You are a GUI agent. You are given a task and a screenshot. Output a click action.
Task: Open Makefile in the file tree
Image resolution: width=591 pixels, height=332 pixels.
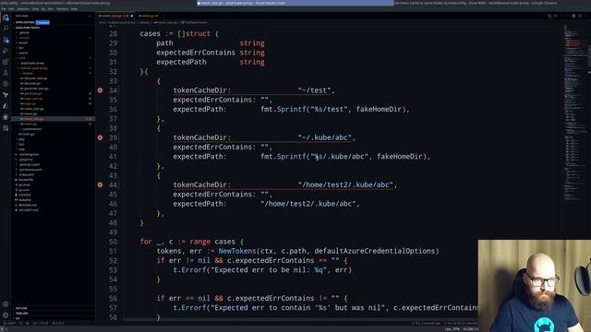25,200
